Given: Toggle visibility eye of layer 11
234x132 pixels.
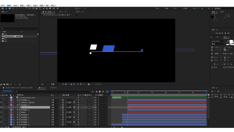Looking at the screenshot, I should [1, 122].
